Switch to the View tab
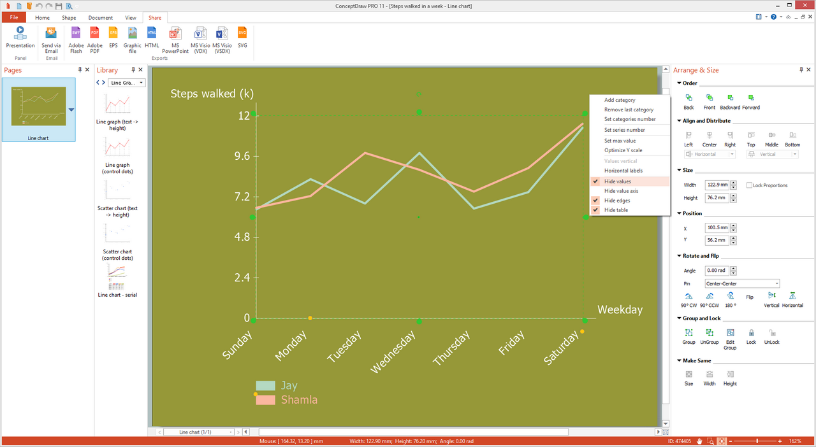Image resolution: width=816 pixels, height=447 pixels. (x=131, y=18)
